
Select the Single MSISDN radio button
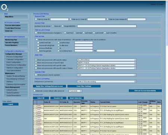coord(63,26)
